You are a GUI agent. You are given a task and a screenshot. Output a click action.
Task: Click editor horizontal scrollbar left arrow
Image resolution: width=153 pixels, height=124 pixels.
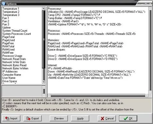49,95
